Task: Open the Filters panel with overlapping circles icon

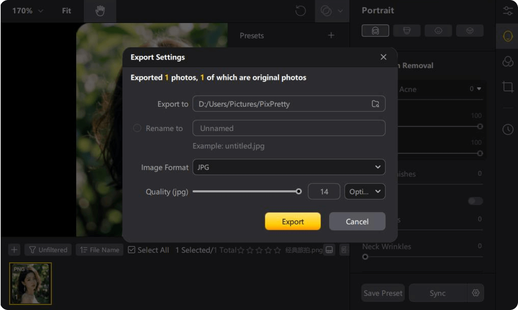Action: [x=507, y=62]
